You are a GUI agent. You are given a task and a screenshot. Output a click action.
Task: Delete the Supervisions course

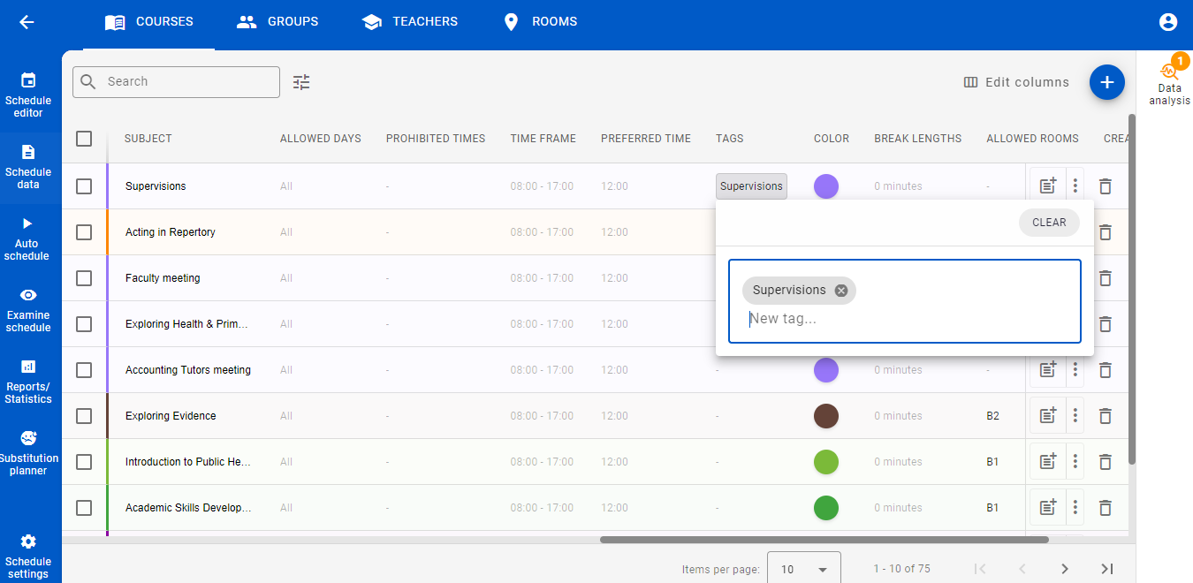coord(1105,186)
